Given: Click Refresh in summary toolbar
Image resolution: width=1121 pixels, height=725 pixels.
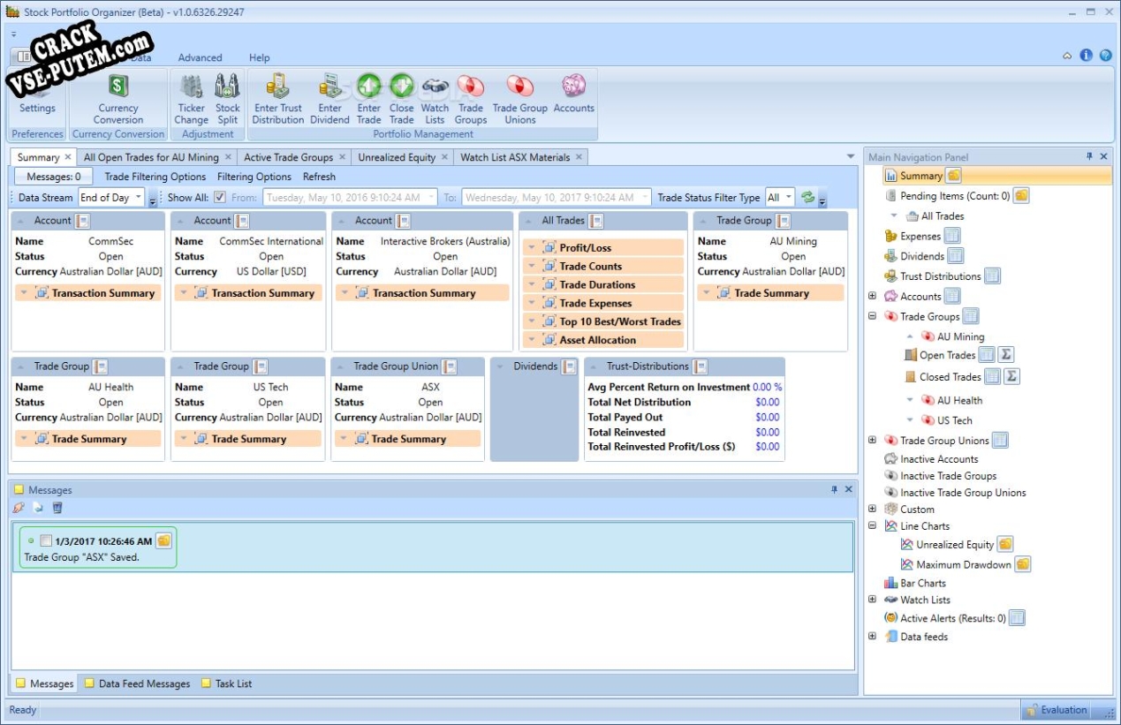Looking at the screenshot, I should pos(319,177).
